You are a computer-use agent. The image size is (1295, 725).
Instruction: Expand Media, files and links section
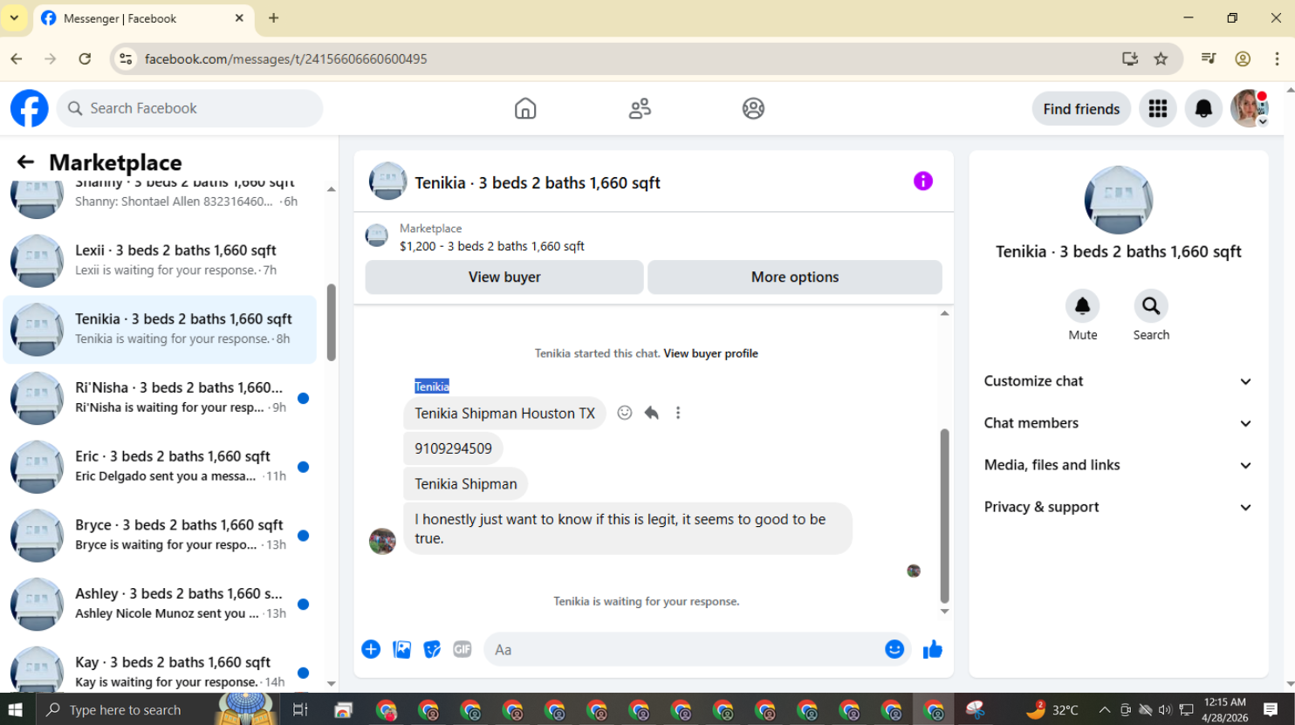click(1118, 465)
